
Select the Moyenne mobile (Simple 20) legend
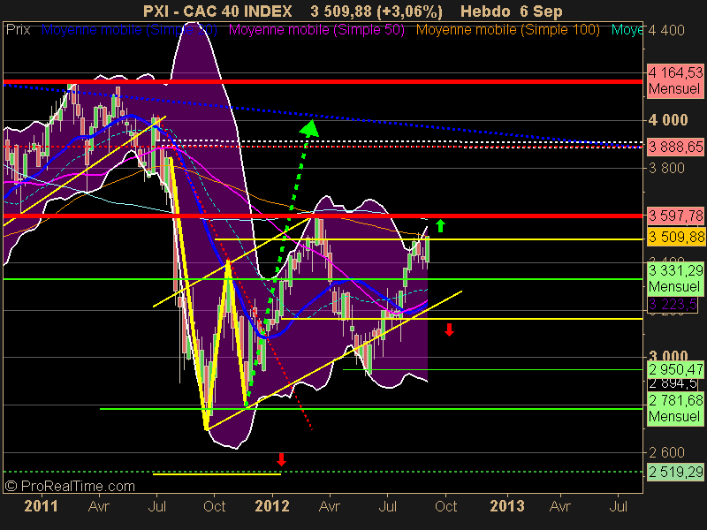click(x=129, y=30)
